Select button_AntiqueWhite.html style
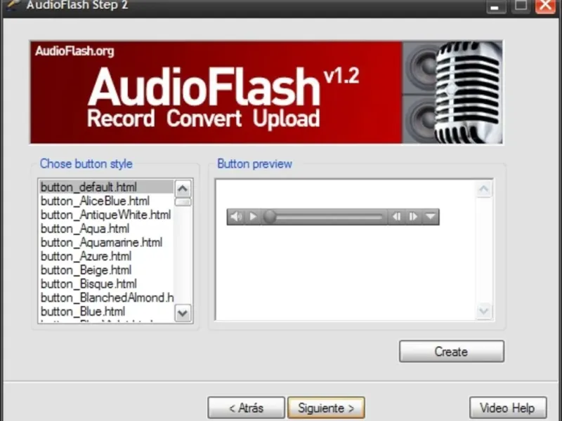Screen dimensions: 562x421 click(x=106, y=215)
